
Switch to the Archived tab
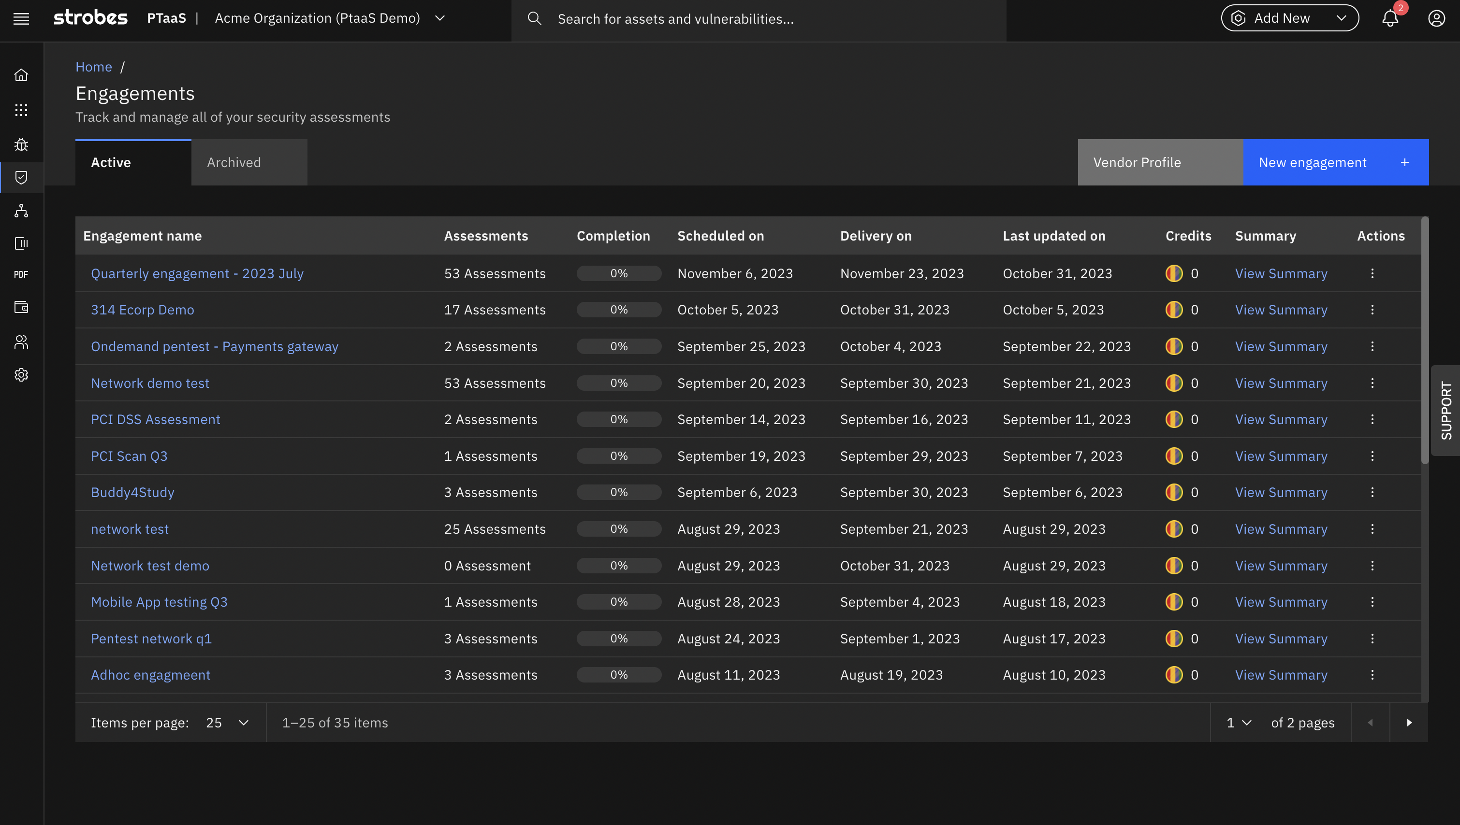pyautogui.click(x=249, y=163)
